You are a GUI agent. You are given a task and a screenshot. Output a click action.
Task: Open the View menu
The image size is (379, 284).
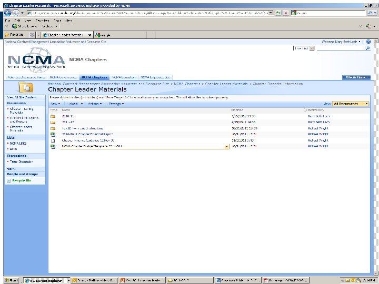pos(27,21)
